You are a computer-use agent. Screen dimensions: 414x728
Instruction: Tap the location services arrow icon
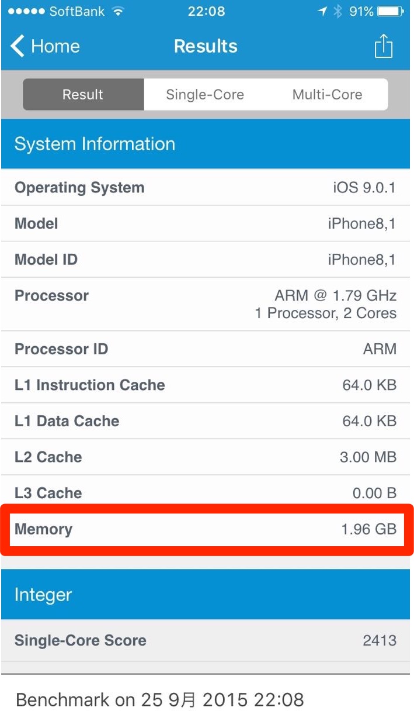(x=322, y=11)
